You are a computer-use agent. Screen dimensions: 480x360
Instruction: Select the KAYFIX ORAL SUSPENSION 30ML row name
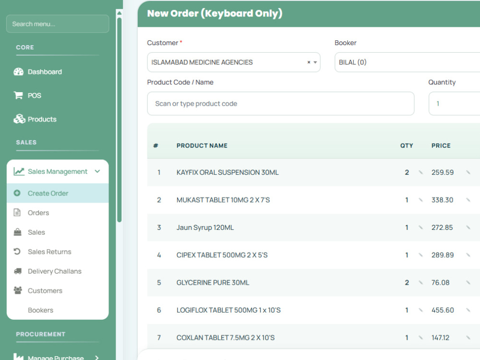(x=228, y=172)
